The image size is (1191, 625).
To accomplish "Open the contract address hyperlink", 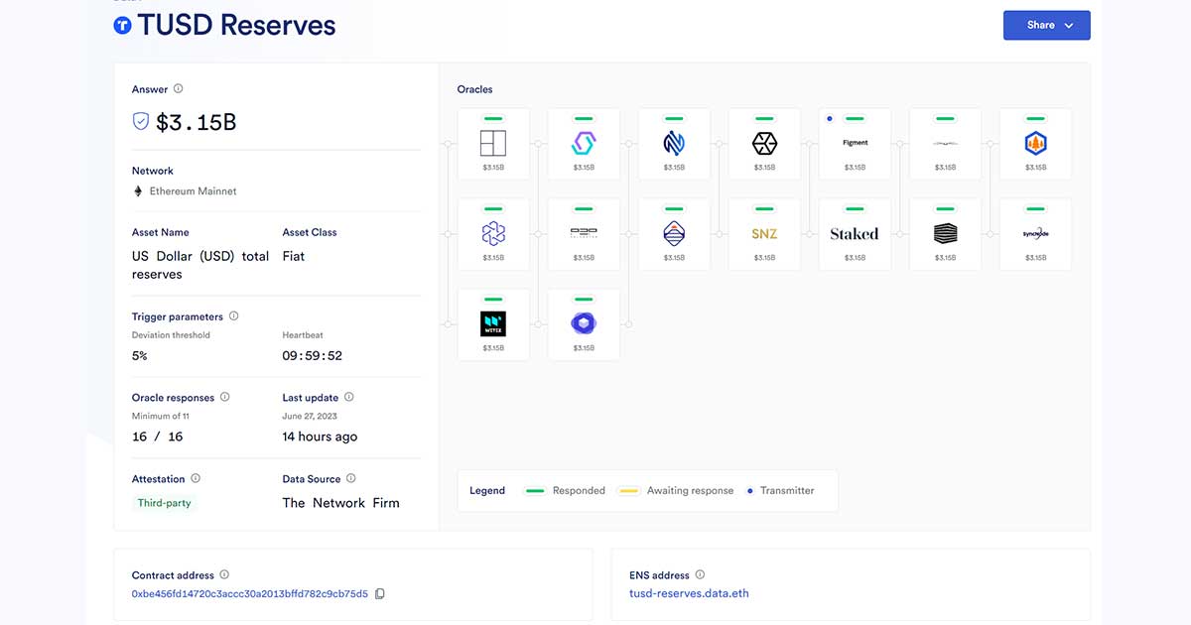I will [x=249, y=594].
